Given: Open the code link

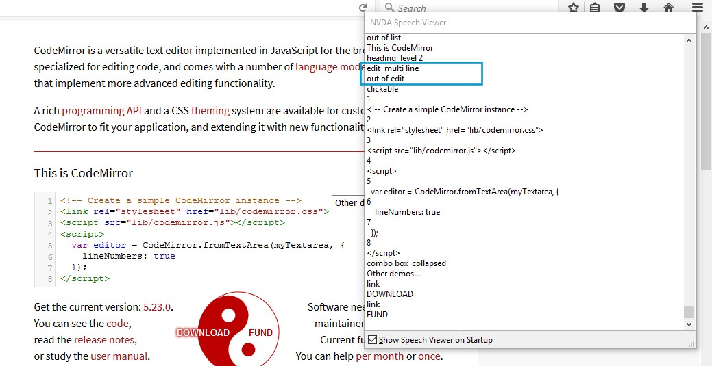Looking at the screenshot, I should click(118, 324).
